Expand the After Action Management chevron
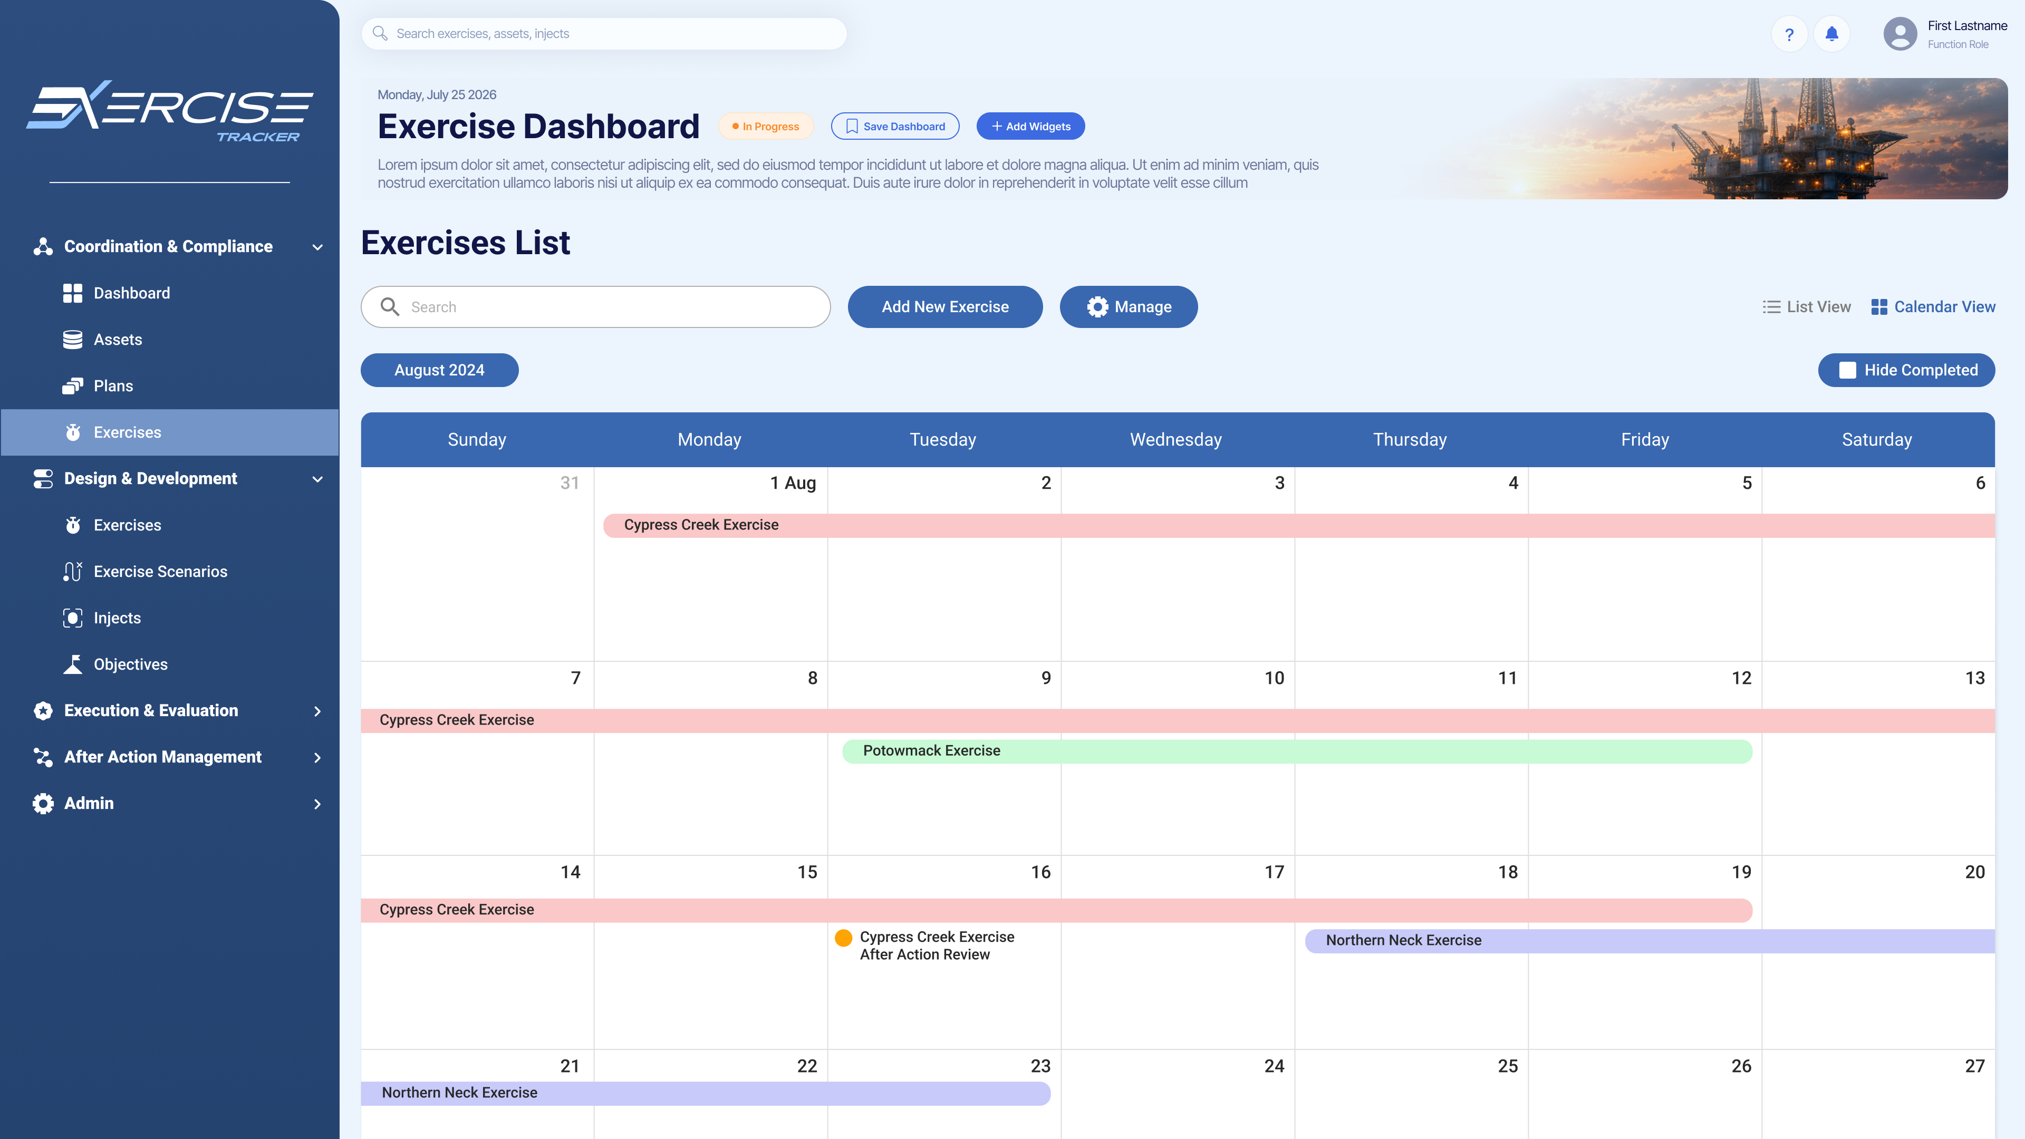The height and width of the screenshot is (1139, 2025). [317, 757]
